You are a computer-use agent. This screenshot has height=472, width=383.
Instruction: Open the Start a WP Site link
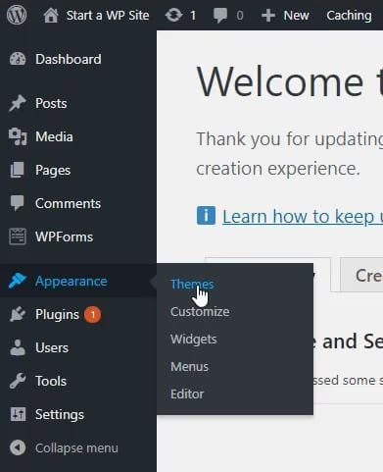point(108,16)
